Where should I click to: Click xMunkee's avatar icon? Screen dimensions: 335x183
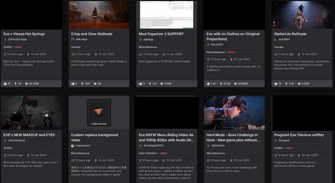73,40
